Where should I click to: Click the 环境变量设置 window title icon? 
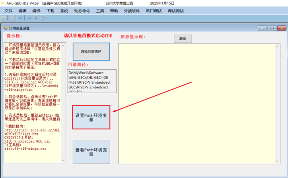[5, 28]
